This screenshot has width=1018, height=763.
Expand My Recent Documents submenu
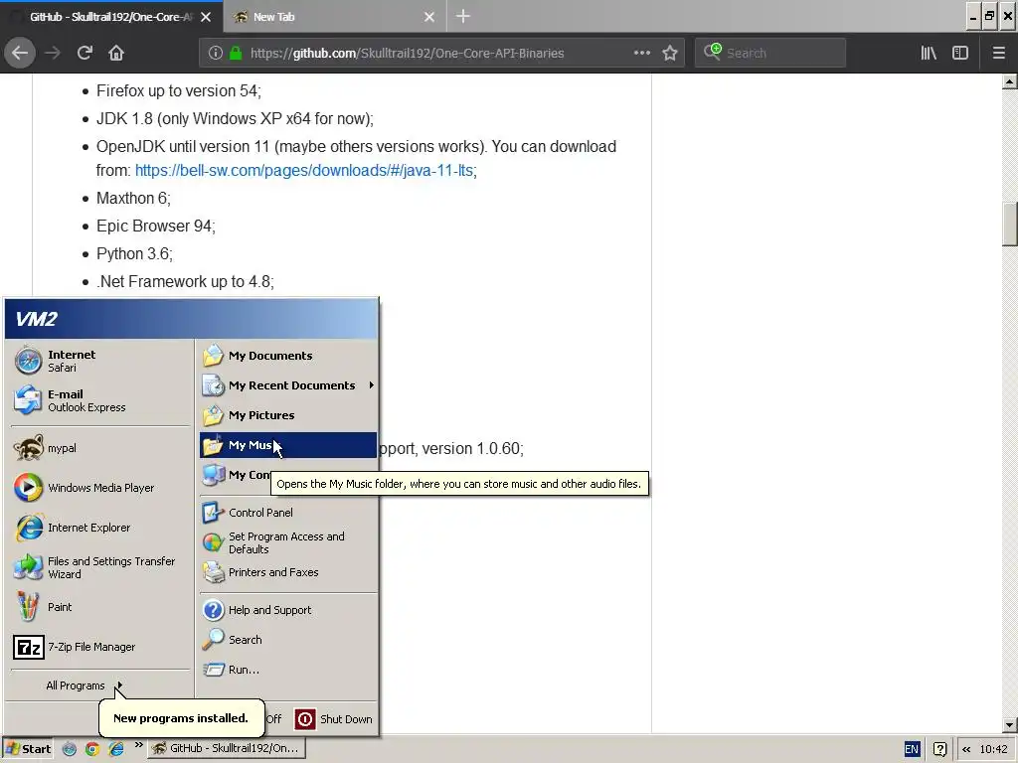[288, 385]
